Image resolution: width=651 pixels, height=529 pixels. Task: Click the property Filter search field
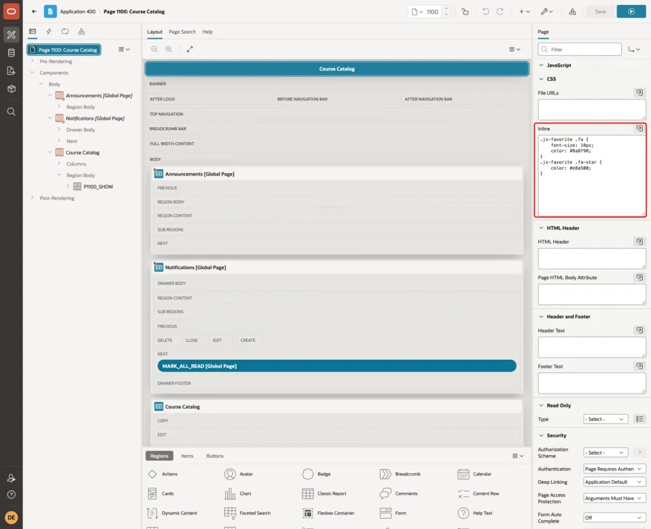(580, 50)
